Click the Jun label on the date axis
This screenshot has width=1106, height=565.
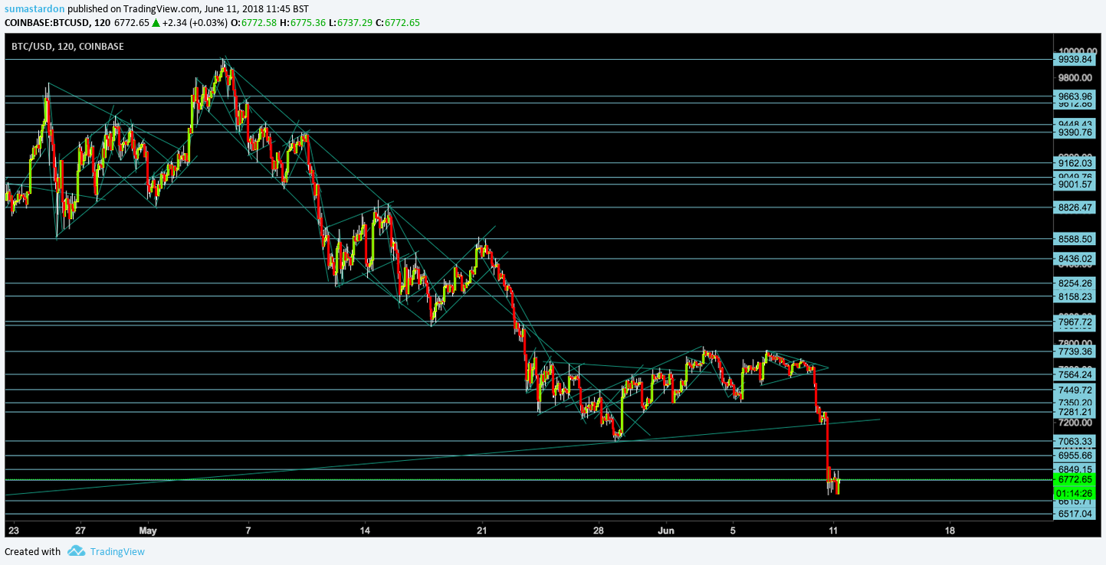(x=666, y=530)
